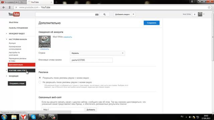
Task: Open 'Панель управления' in the sidebar
Action: pyautogui.click(x=18, y=28)
